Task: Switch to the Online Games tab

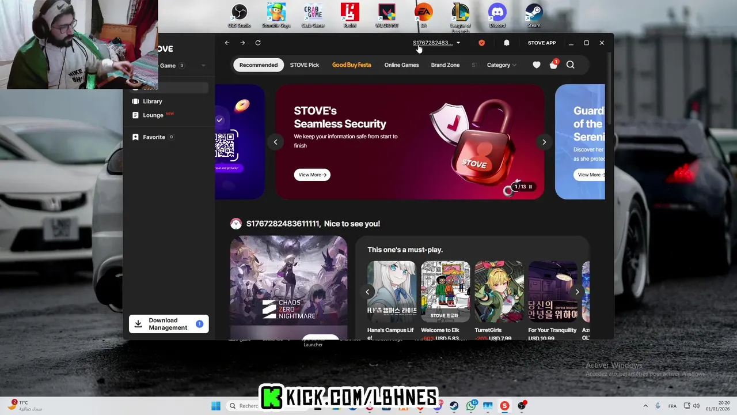Action: pos(402,65)
